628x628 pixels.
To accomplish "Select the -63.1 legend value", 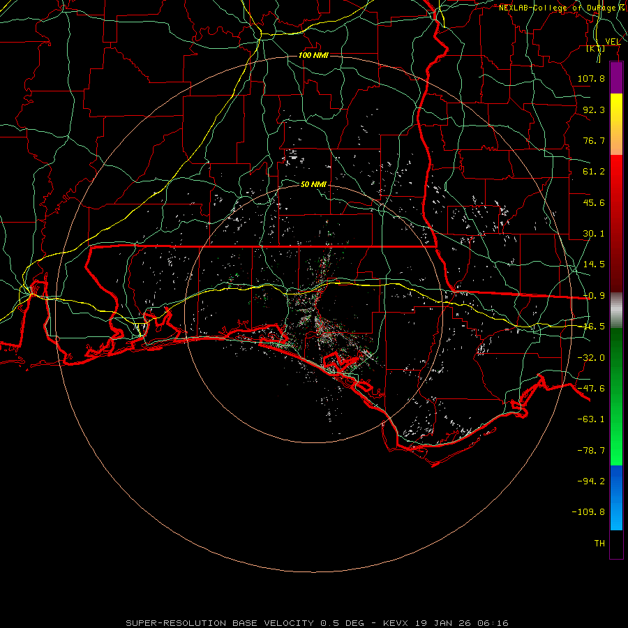I will pyautogui.click(x=591, y=419).
